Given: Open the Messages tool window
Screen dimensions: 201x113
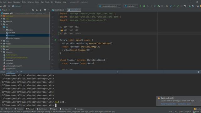Looking at the screenshot, I should click(79, 109).
